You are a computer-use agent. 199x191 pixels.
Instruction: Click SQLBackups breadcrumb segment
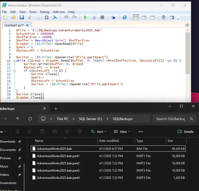(123, 119)
